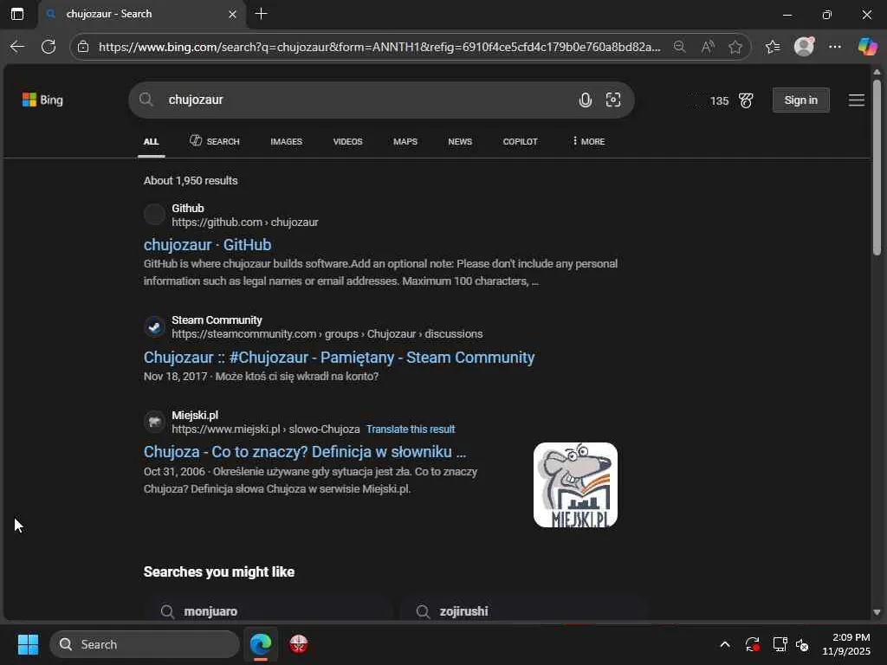Open Bing hamburger settings menu
Viewport: 887px width, 665px height.
point(857,100)
